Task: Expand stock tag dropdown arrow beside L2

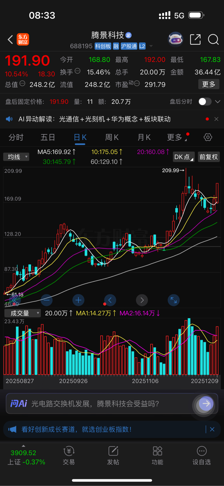Action: click(151, 46)
